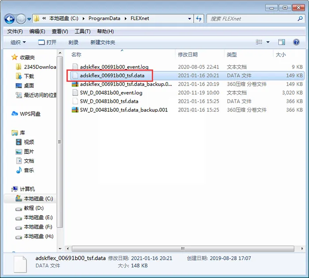Click the magnifier search icon

300,19
